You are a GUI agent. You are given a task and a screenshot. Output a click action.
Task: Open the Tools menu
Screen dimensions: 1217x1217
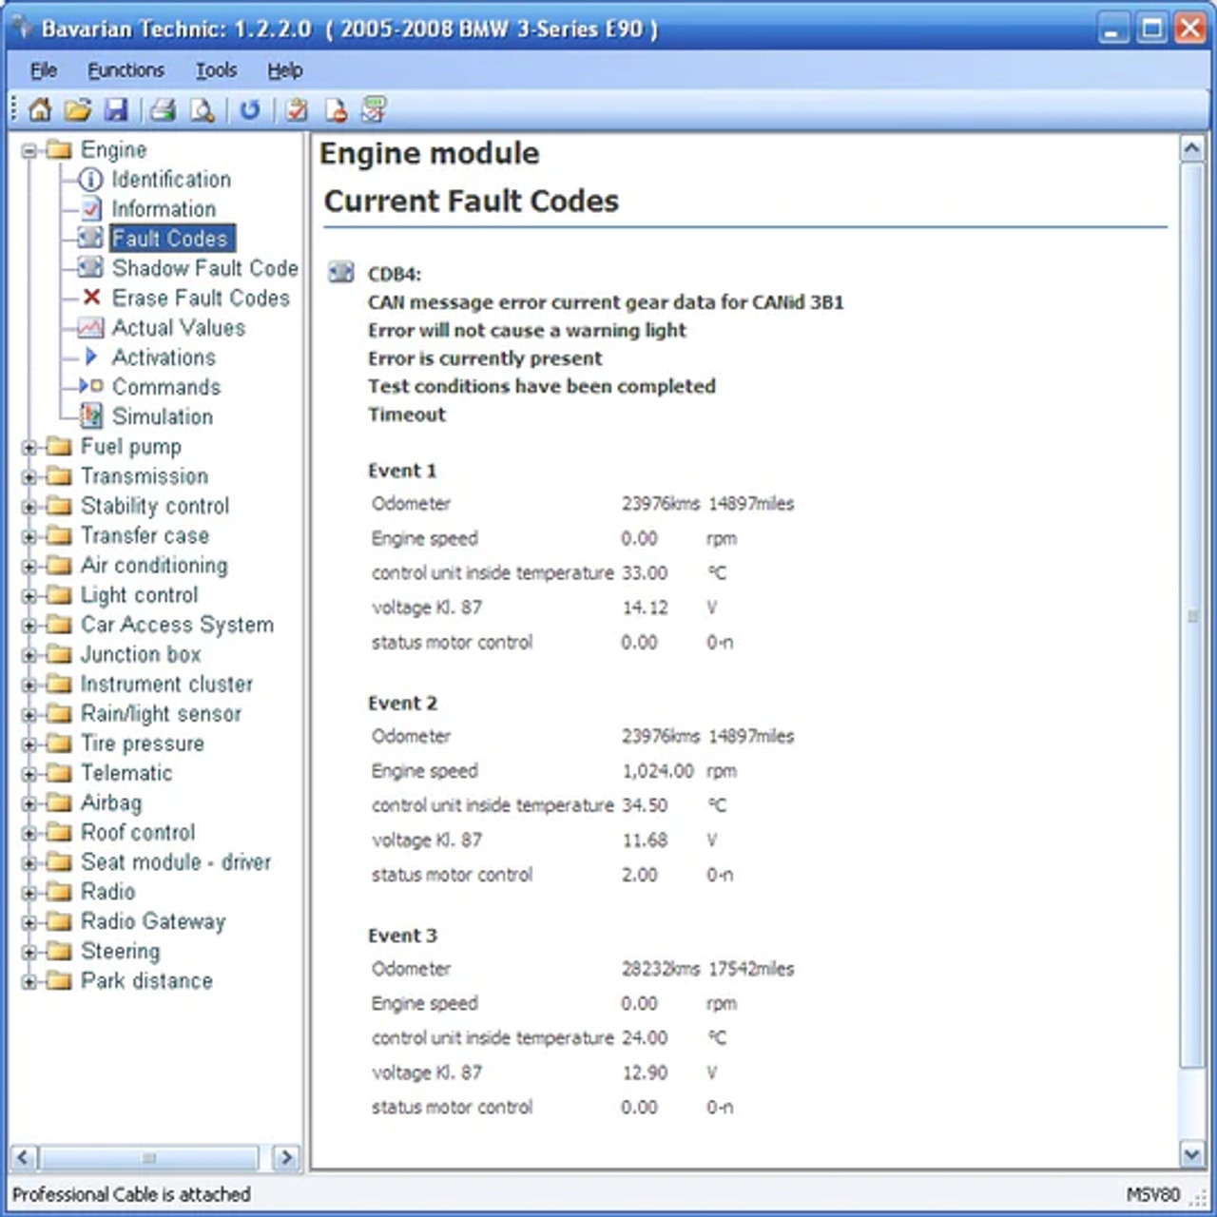216,70
